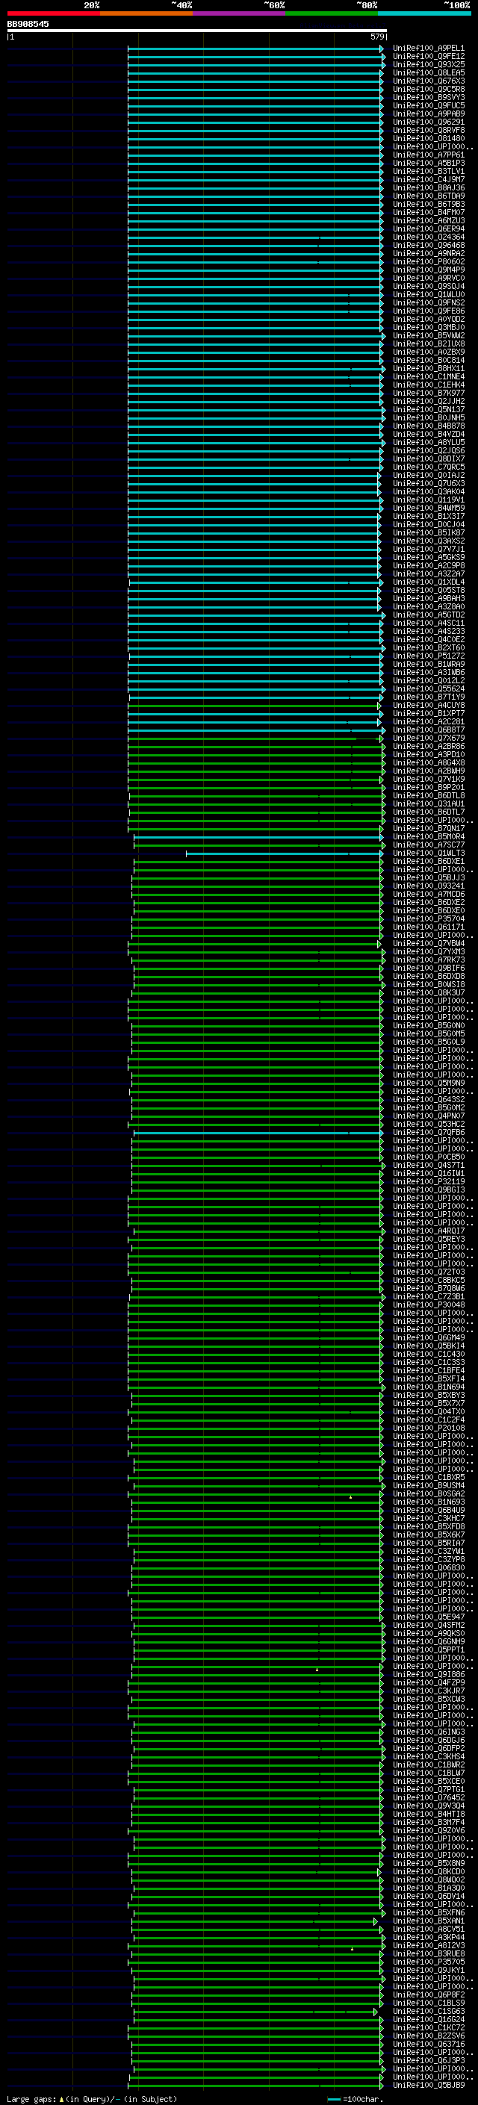Select hit label UniRef100_Q9JKY1
The height and width of the screenshot is (2105, 478).
click(428, 1970)
